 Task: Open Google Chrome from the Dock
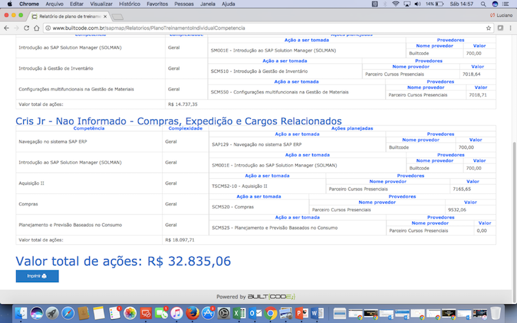pos(270,313)
